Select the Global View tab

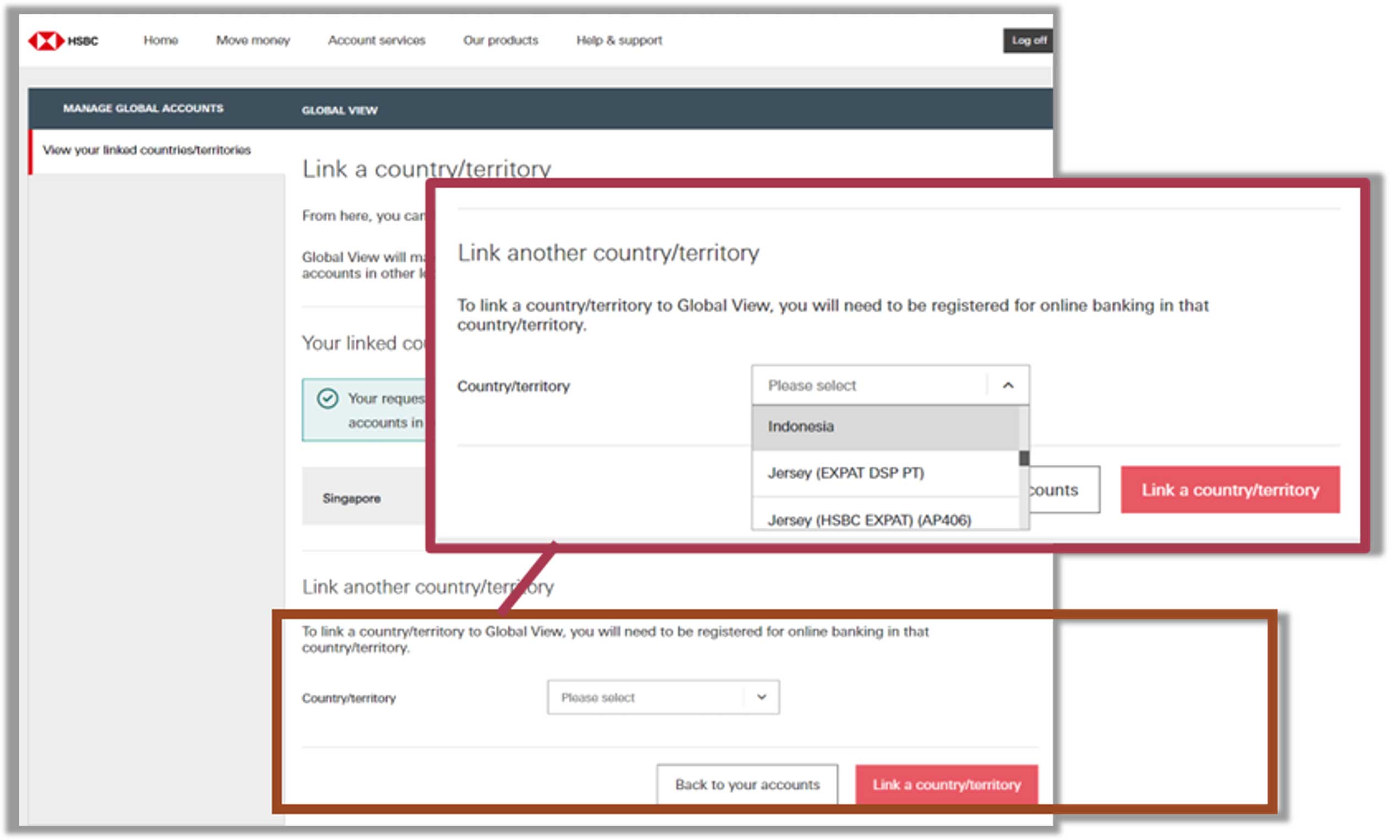click(339, 110)
